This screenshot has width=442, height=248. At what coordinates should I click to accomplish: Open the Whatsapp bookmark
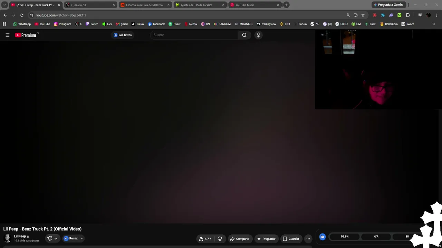point(22,24)
